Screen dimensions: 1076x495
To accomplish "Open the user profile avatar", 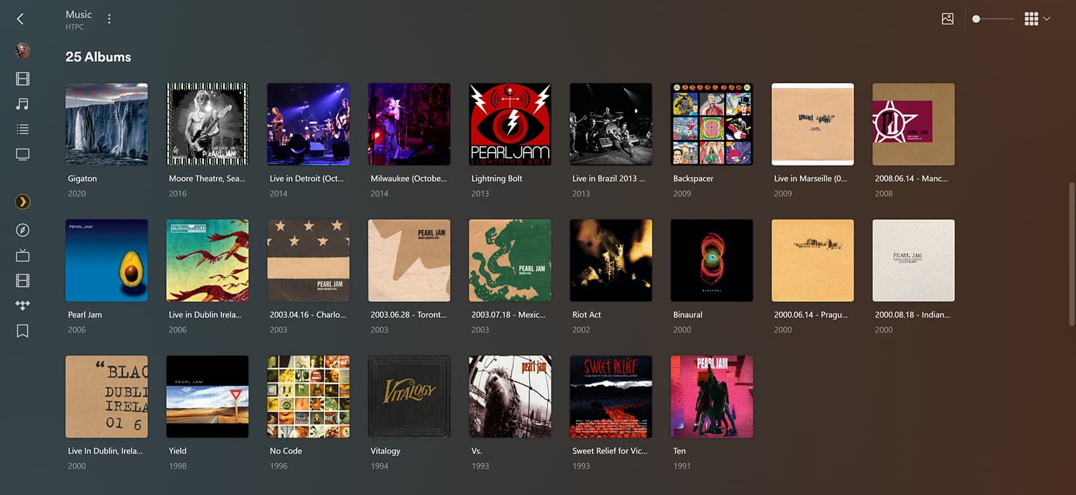I will tap(22, 50).
